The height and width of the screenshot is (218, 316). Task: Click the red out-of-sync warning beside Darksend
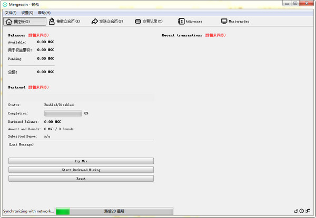click(x=38, y=87)
